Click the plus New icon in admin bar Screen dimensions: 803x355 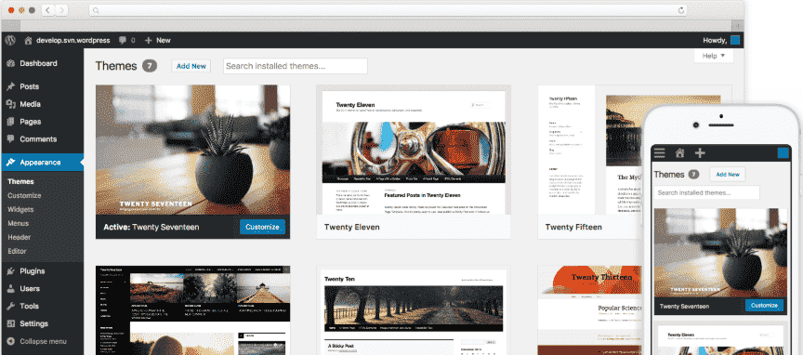tap(149, 40)
